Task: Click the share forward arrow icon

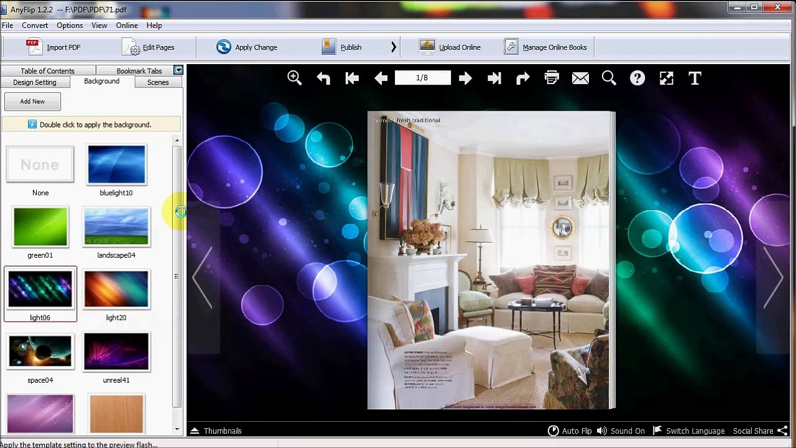Action: click(x=523, y=78)
